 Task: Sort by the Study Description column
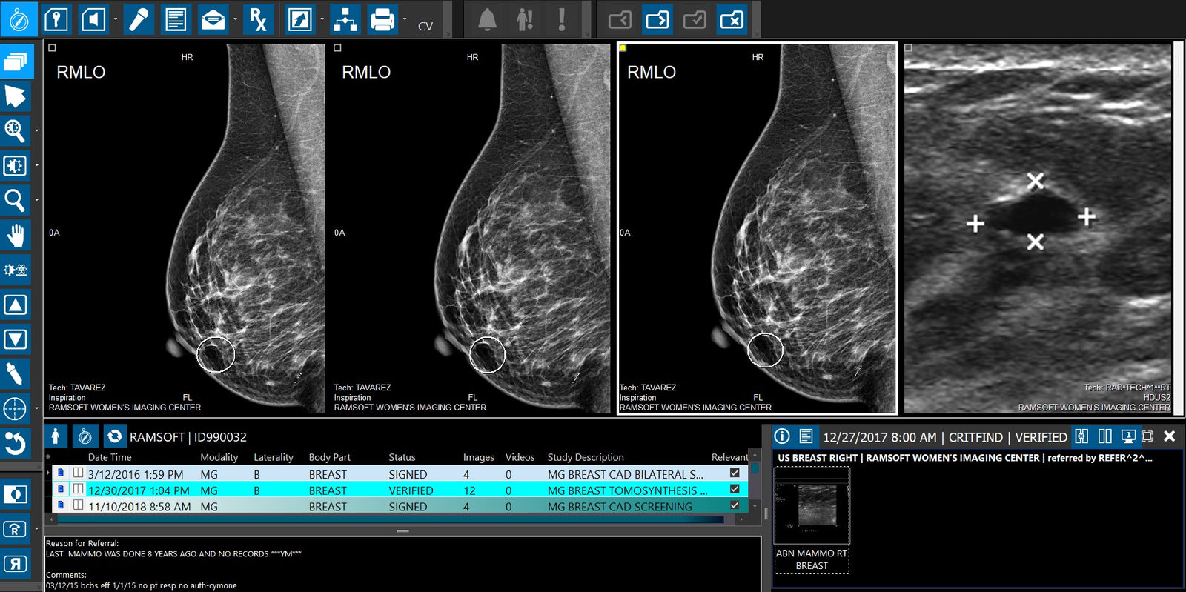585,457
